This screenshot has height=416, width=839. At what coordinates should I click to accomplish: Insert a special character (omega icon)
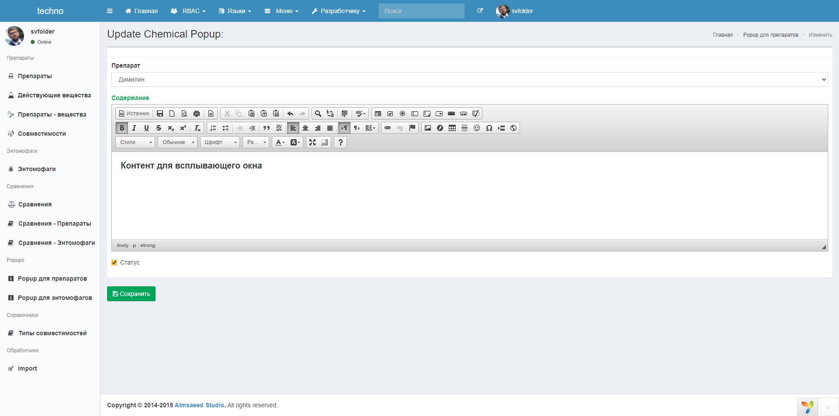489,128
